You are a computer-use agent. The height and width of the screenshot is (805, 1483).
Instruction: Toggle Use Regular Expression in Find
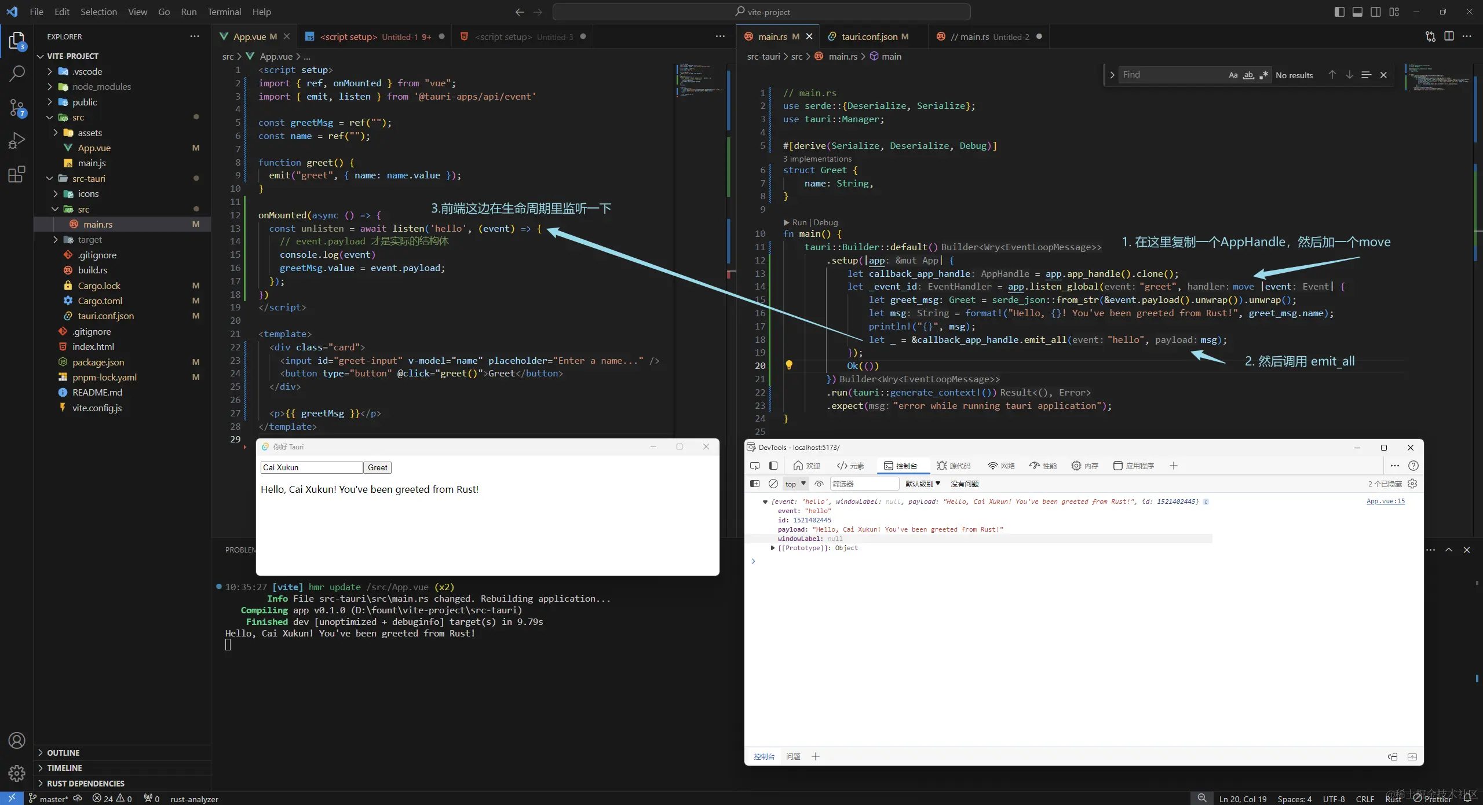point(1263,75)
